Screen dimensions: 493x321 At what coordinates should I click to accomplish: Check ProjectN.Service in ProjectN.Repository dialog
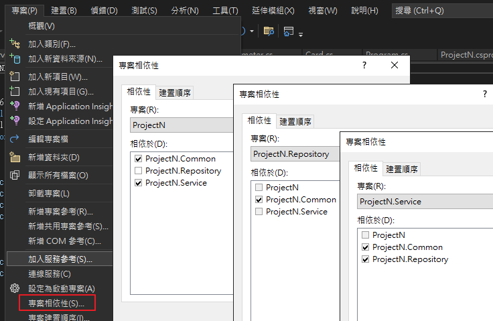click(259, 212)
